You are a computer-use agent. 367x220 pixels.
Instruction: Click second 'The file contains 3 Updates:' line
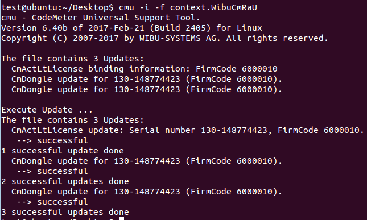73,120
